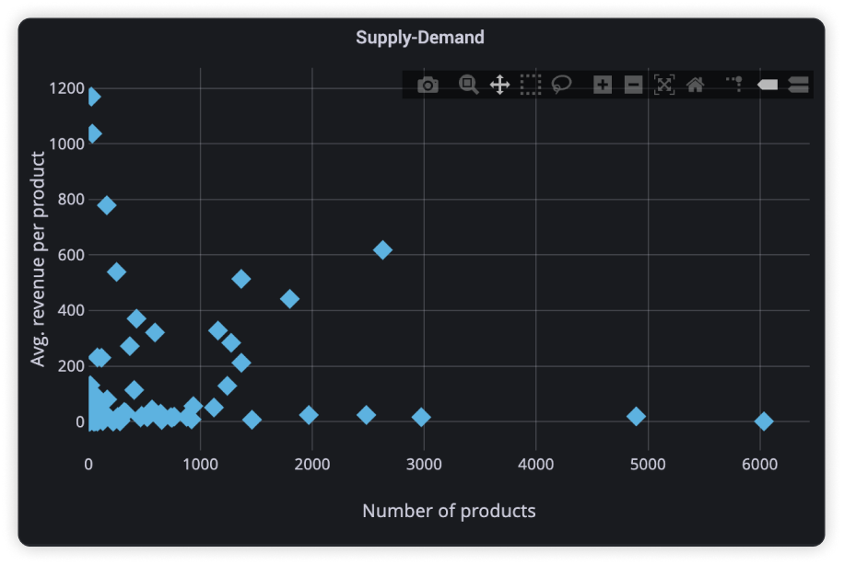
Task: Select the Zoom magnifier tool
Action: 469,86
